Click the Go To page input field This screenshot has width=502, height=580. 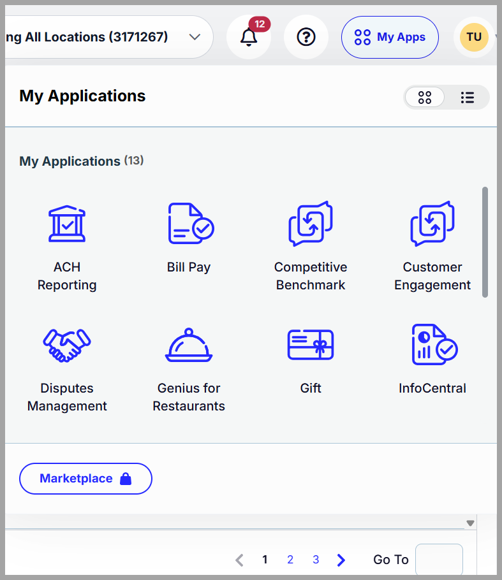[439, 560]
